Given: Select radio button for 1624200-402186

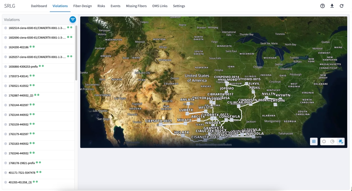Looking at the screenshot, I should tap(6, 47).
